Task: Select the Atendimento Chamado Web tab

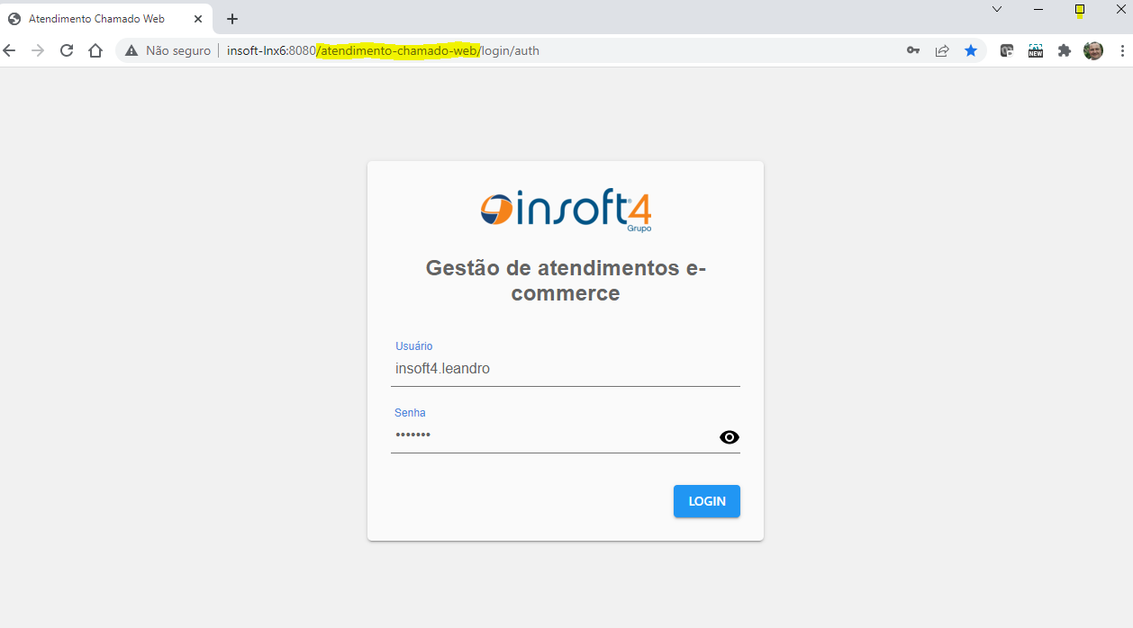Action: pyautogui.click(x=96, y=18)
